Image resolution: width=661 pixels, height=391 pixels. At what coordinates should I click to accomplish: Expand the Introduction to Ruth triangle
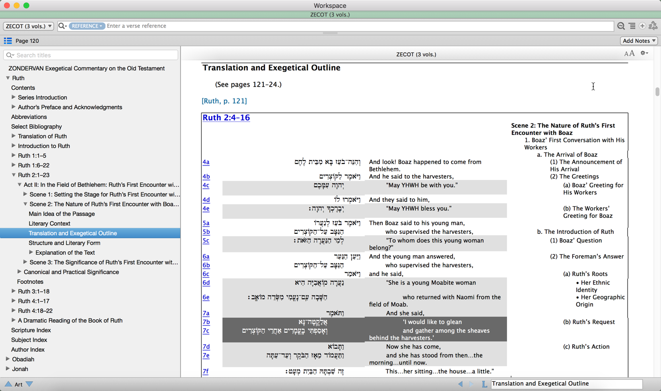14,146
